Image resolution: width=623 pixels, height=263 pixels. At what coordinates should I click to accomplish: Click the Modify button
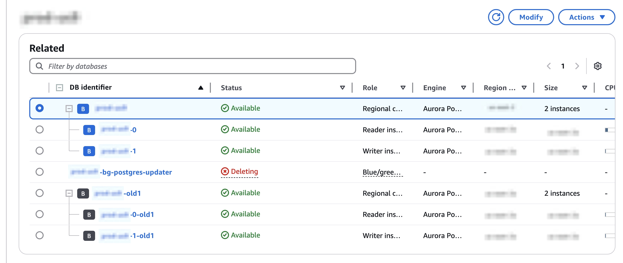click(531, 17)
